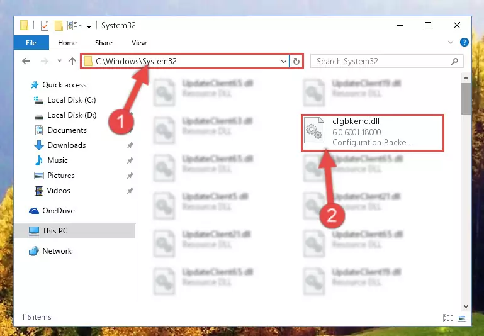Image resolution: width=484 pixels, height=336 pixels.
Task: Click the 116 items status text
Action: pos(37,317)
